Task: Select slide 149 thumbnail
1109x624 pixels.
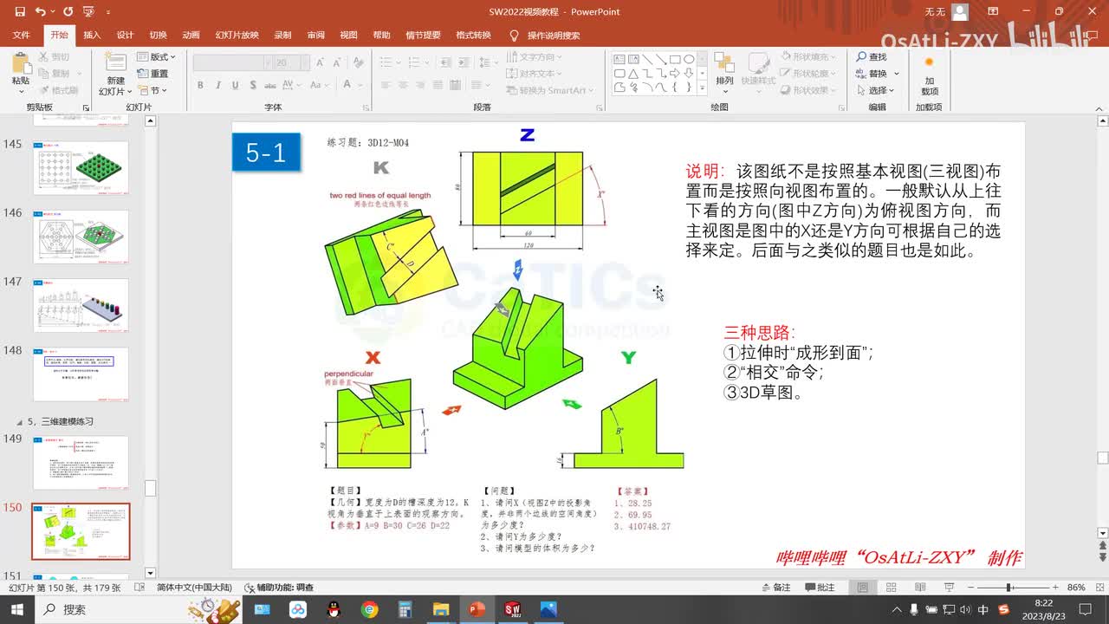Action: click(81, 463)
